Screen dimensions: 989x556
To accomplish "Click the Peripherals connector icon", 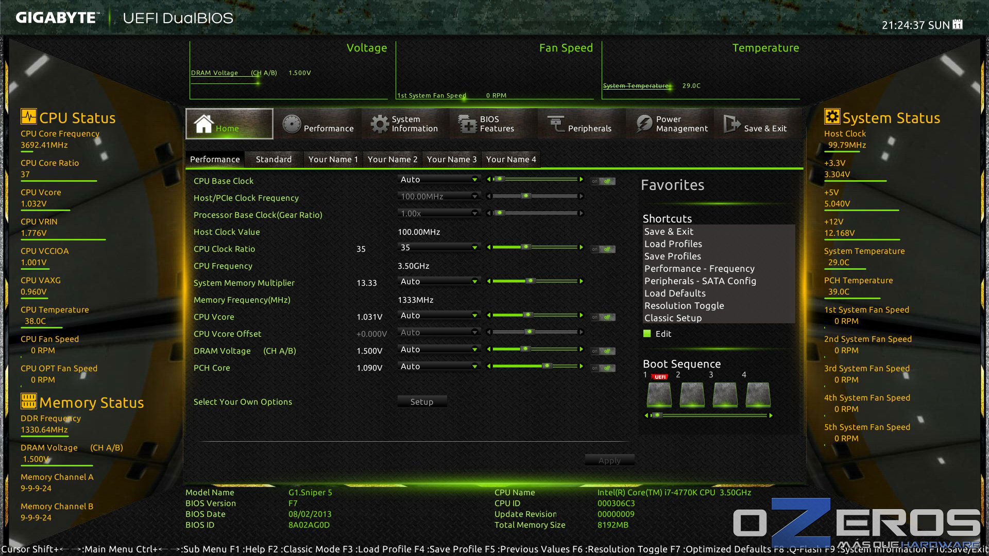I will [x=556, y=124].
